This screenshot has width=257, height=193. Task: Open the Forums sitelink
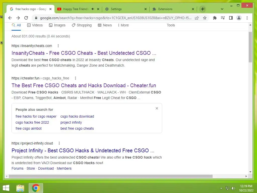(17, 168)
